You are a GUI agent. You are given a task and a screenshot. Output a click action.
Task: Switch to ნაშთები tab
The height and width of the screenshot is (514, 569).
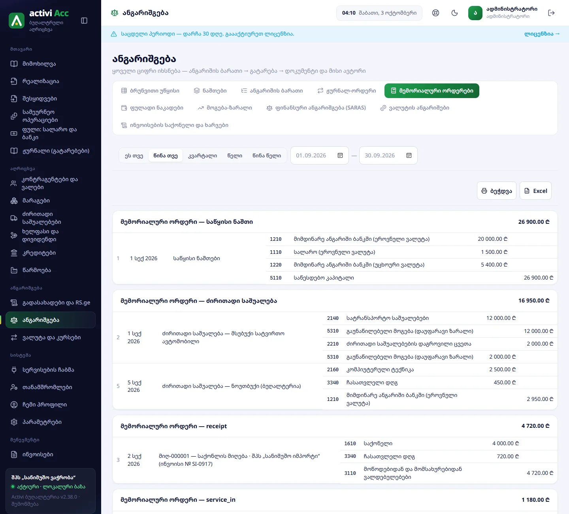point(210,91)
